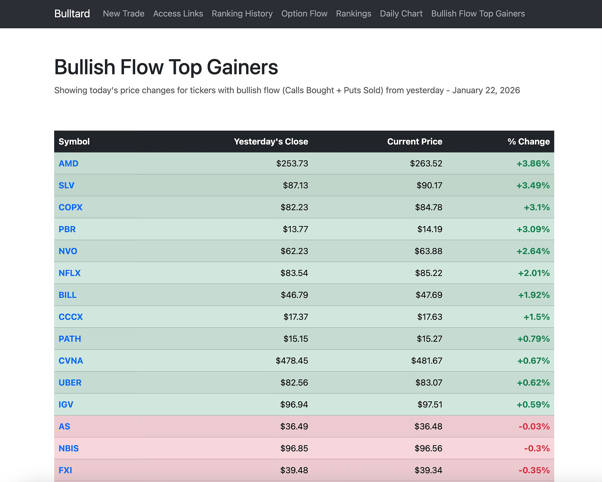Click IGV's current price $97.51
The height and width of the screenshot is (482, 602).
[430, 405]
